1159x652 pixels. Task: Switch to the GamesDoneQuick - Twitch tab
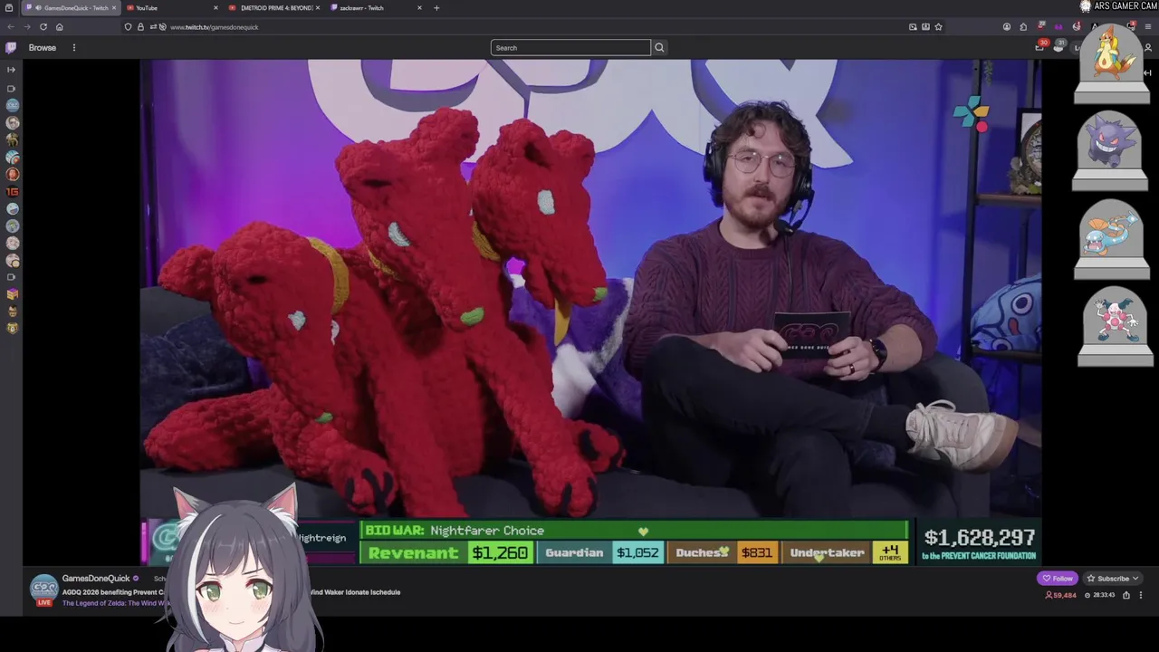(71, 8)
